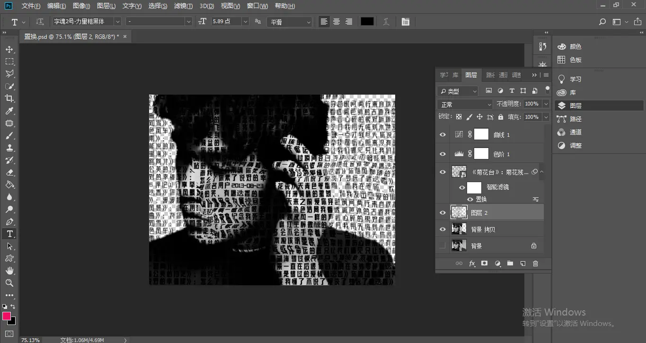Hide the 曲线 1 layer
646x343 pixels.
point(442,135)
